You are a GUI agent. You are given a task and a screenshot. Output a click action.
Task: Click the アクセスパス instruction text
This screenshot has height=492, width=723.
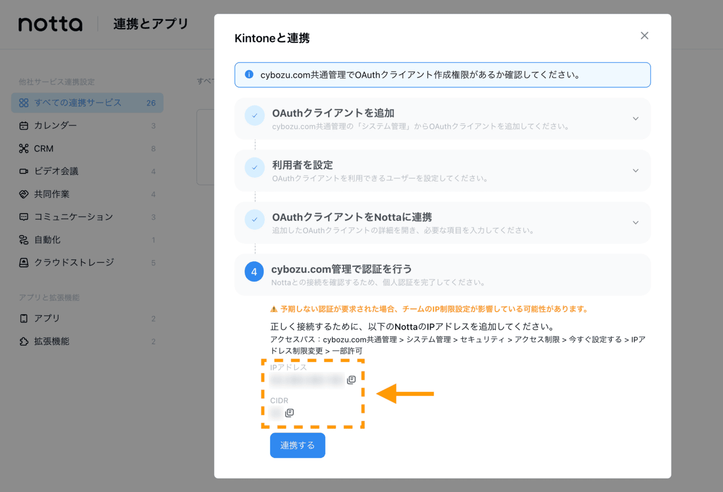tap(458, 345)
